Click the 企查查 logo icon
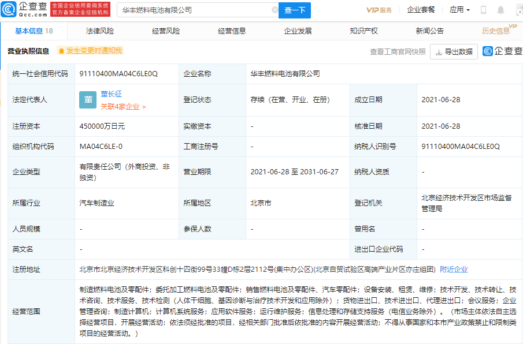 9,8
